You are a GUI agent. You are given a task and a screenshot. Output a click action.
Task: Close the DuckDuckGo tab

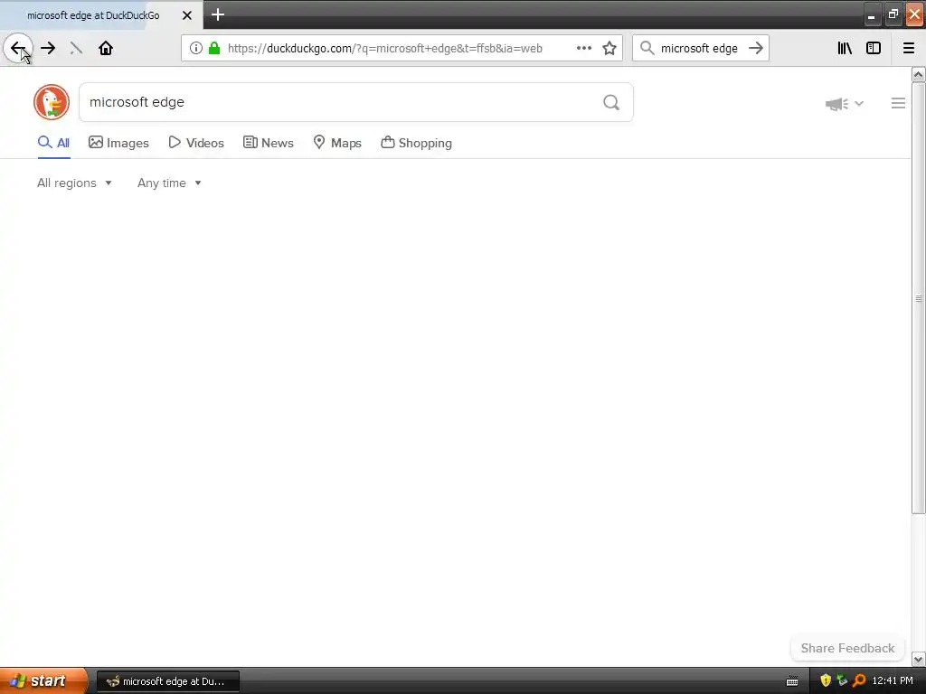click(x=187, y=15)
